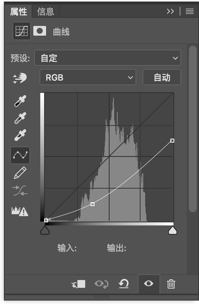Select the on-image targeted adjustment hand tool
This screenshot has height=306, width=199.
coord(20,78)
